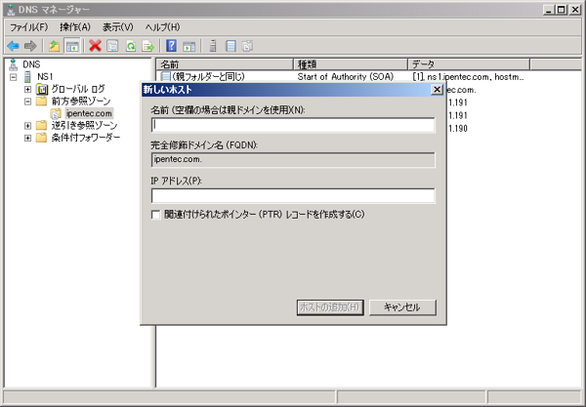Select 条件付フォワーダー label in tree
This screenshot has width=586, height=407.
(x=86, y=138)
